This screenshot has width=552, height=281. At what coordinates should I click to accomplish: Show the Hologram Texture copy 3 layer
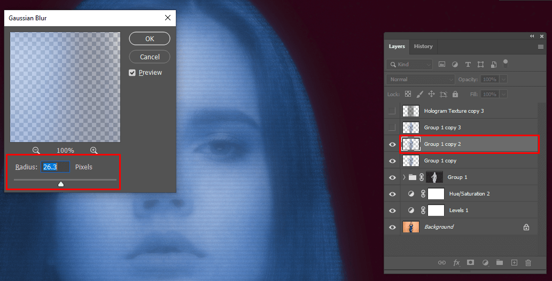point(392,111)
